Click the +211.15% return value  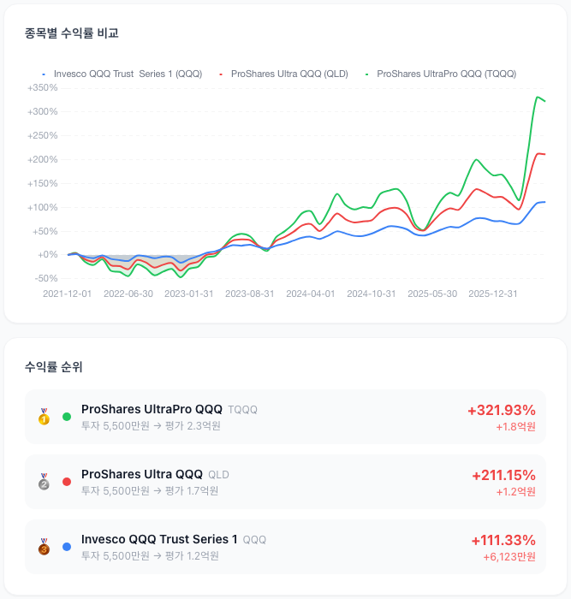[x=503, y=475]
